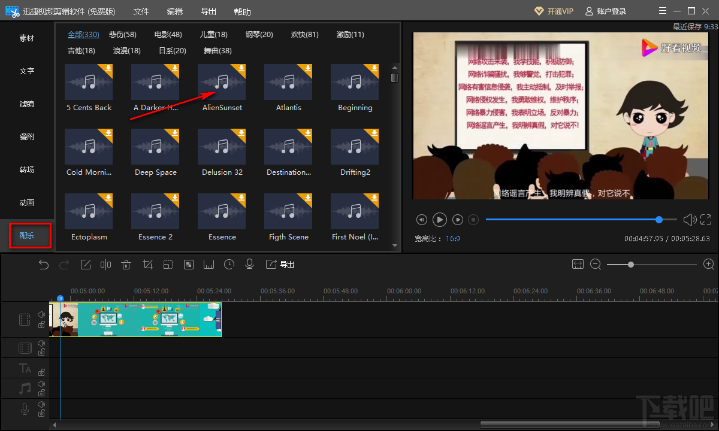This screenshot has height=431, width=719.
Task: Click the undo arrow icon
Action: coord(44,265)
